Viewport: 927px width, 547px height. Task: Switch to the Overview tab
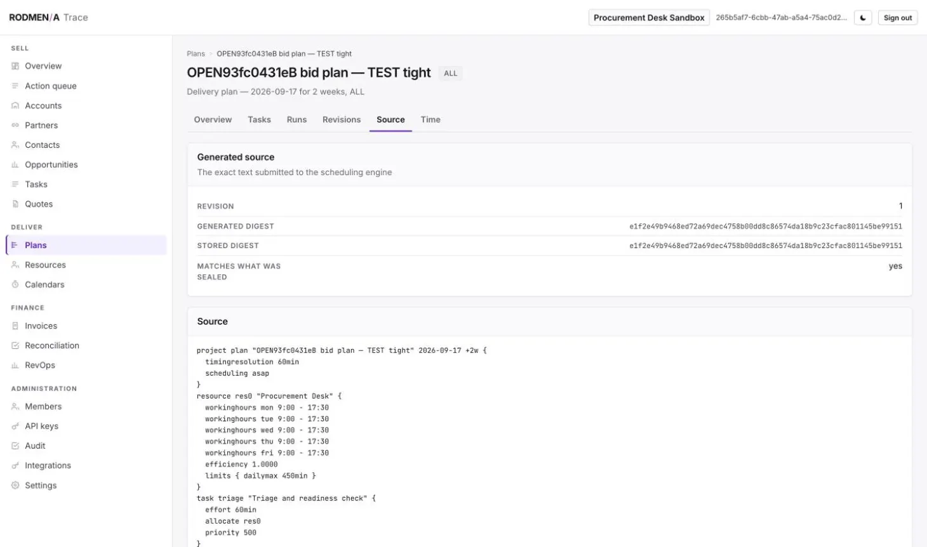tap(213, 119)
